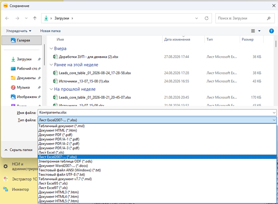Open Документы folder in the sidebar
The height and width of the screenshot is (204, 278).
(26, 78)
